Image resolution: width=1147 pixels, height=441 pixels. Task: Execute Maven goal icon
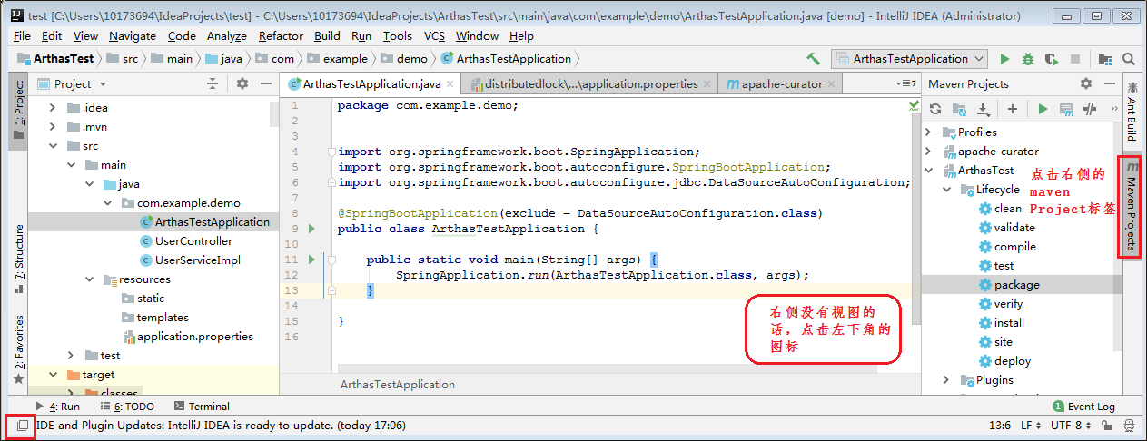click(1066, 109)
